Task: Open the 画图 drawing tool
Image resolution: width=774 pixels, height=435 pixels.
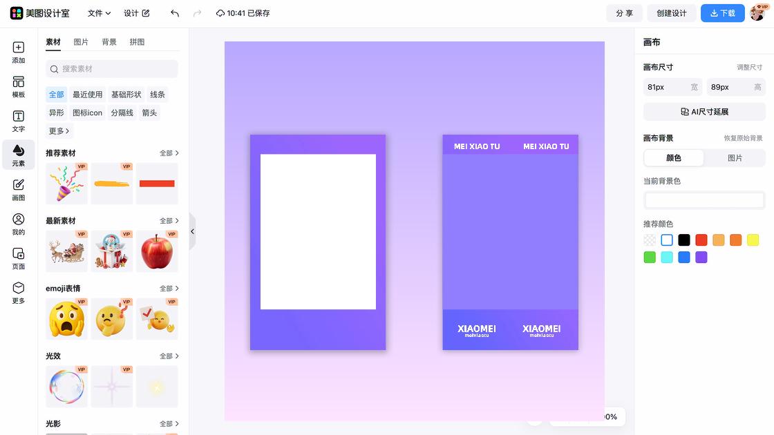Action: [x=19, y=189]
